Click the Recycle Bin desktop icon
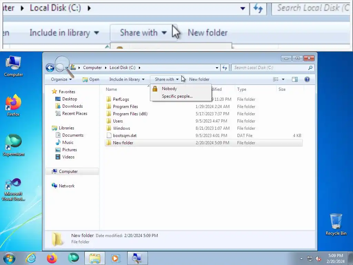The height and width of the screenshot is (265, 353). pos(336,224)
